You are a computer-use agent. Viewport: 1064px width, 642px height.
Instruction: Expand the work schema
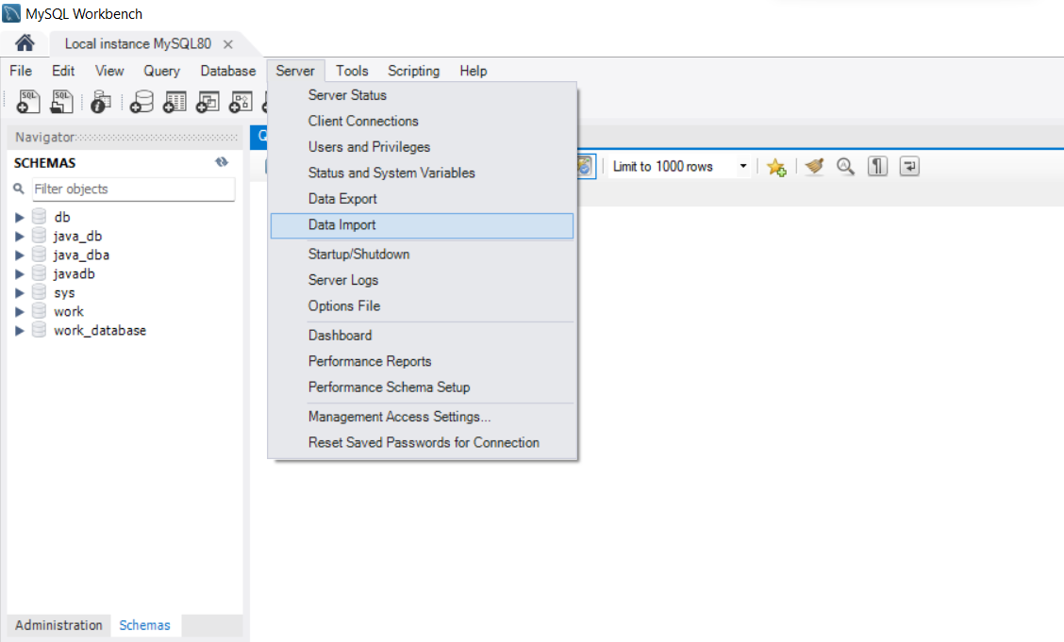point(20,312)
